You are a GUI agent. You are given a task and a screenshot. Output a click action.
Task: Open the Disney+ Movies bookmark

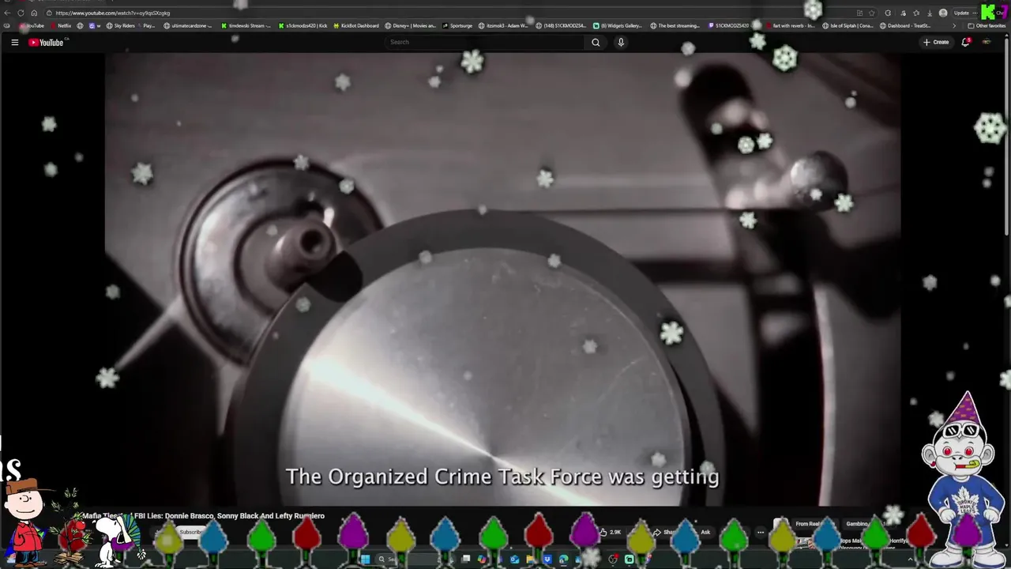(411, 26)
